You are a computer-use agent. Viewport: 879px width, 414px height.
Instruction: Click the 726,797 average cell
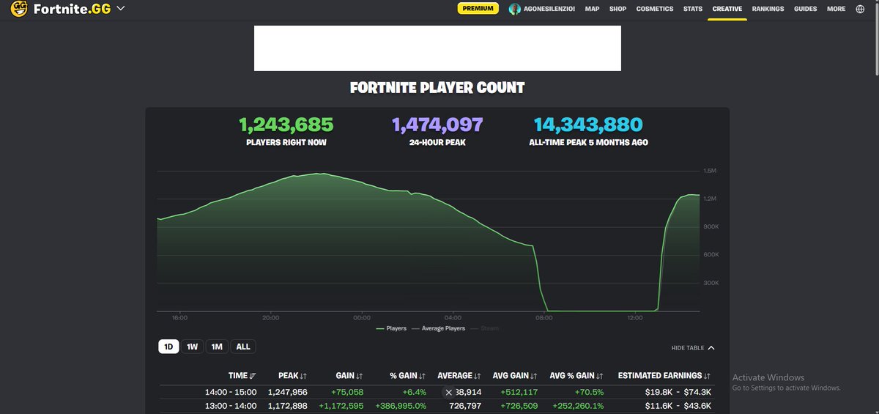click(465, 405)
